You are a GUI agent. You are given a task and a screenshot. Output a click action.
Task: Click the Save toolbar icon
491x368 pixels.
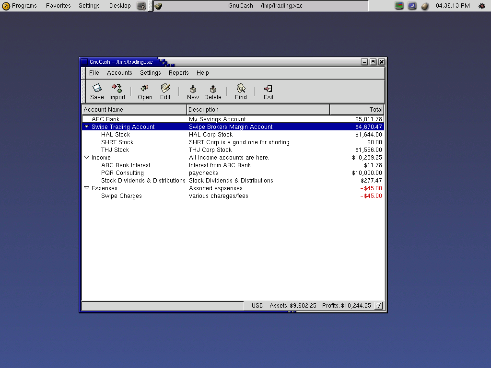coord(97,92)
